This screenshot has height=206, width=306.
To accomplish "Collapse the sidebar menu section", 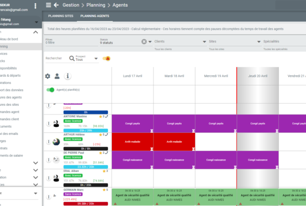I will (35, 32).
